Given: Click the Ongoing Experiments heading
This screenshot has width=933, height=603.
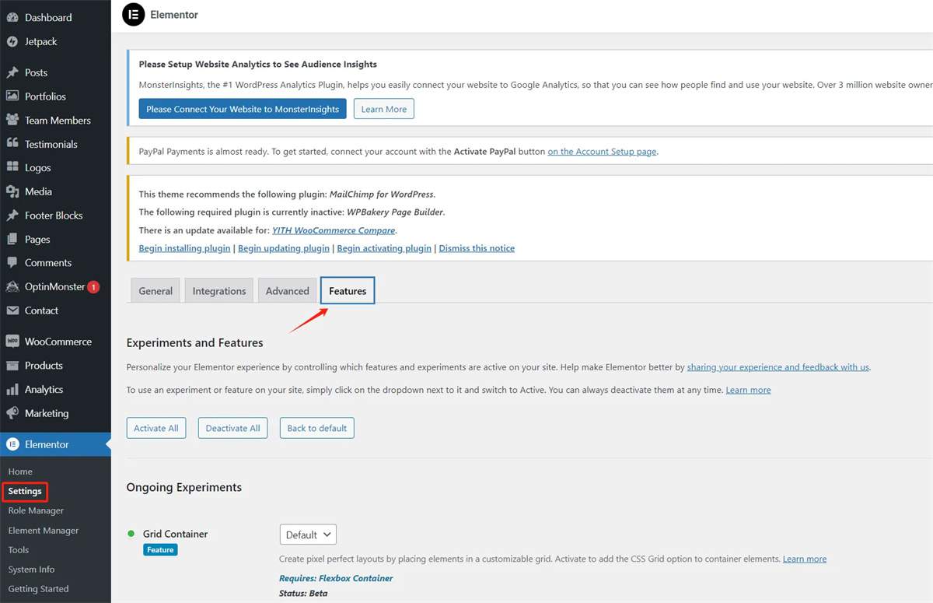Looking at the screenshot, I should pyautogui.click(x=184, y=487).
